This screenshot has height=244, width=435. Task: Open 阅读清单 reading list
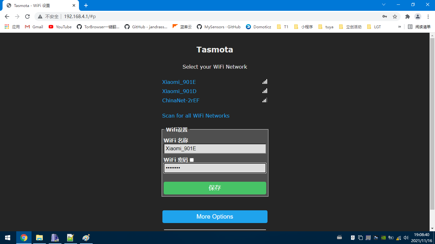point(419,27)
